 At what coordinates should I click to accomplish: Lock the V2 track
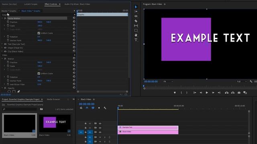pos(86,128)
